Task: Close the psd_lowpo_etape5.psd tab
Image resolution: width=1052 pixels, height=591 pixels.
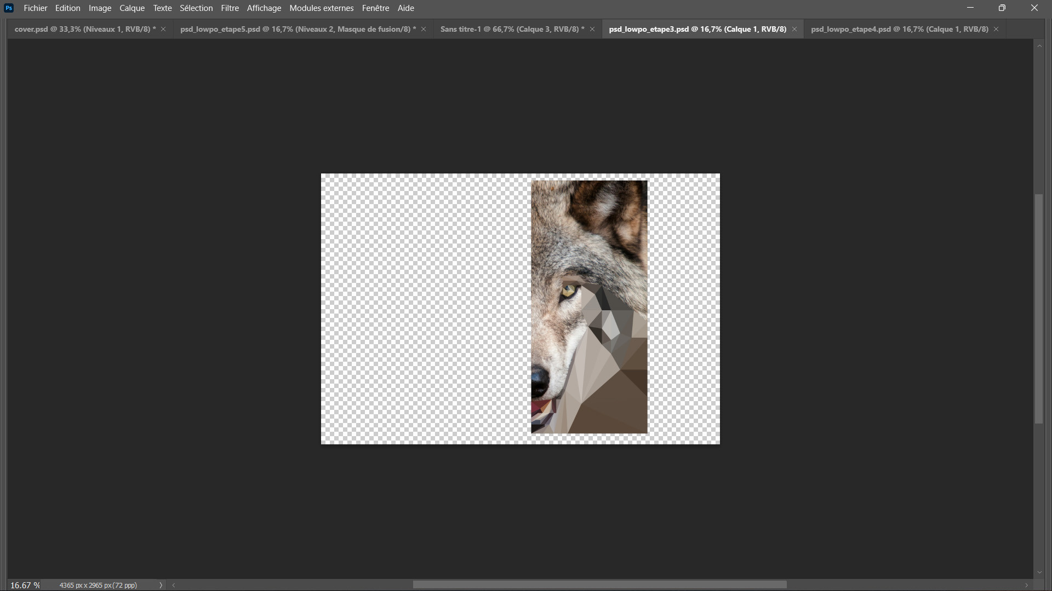Action: [424, 29]
